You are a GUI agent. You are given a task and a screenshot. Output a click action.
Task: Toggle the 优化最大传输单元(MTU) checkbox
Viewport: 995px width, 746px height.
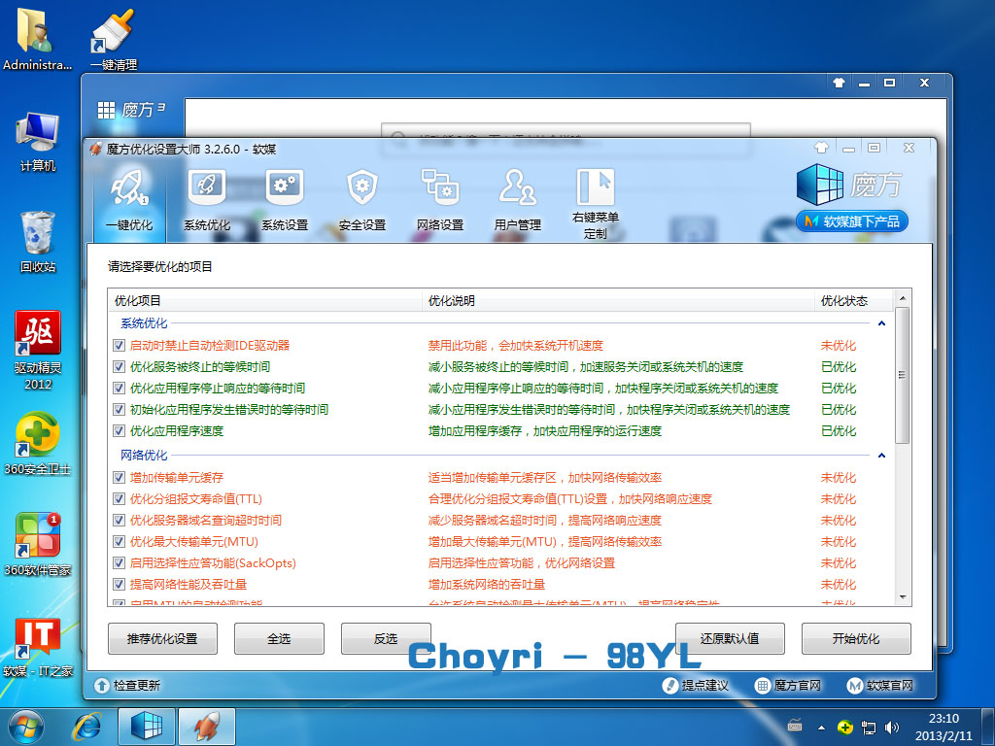[x=120, y=542]
